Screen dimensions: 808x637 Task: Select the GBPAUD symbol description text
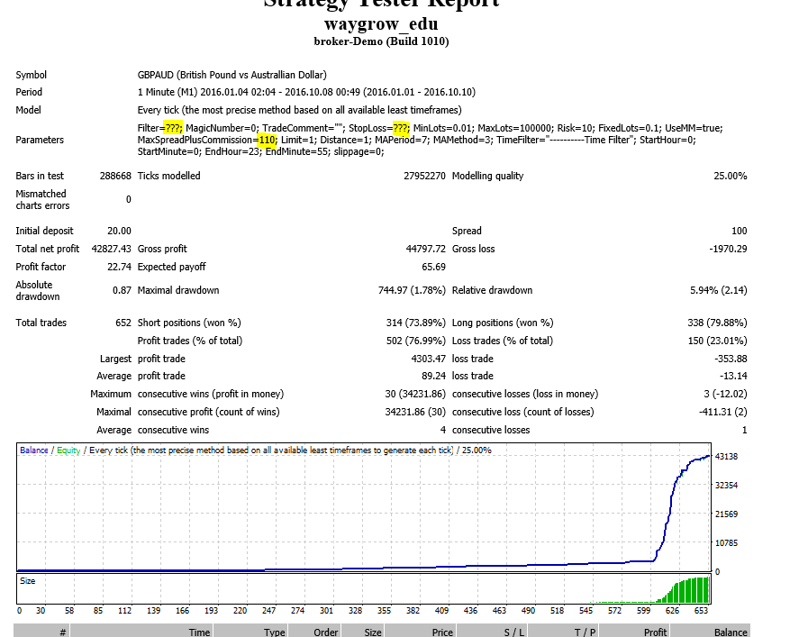pos(232,76)
